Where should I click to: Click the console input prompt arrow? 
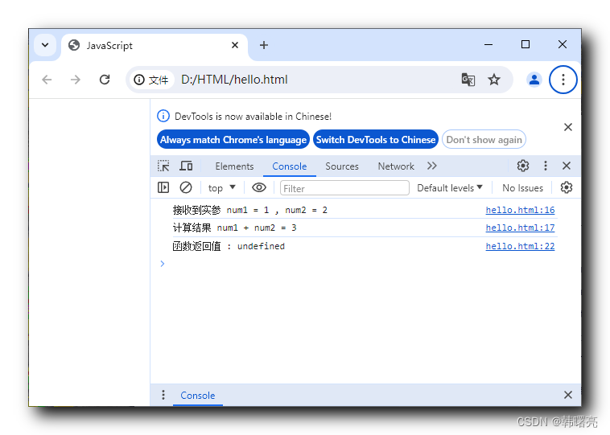coord(163,264)
